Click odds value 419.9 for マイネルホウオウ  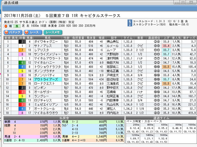192,113
